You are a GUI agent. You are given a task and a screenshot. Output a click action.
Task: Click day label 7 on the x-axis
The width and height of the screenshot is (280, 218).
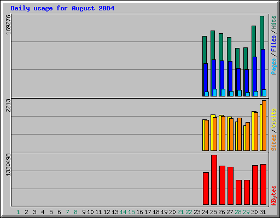click(x=67, y=212)
